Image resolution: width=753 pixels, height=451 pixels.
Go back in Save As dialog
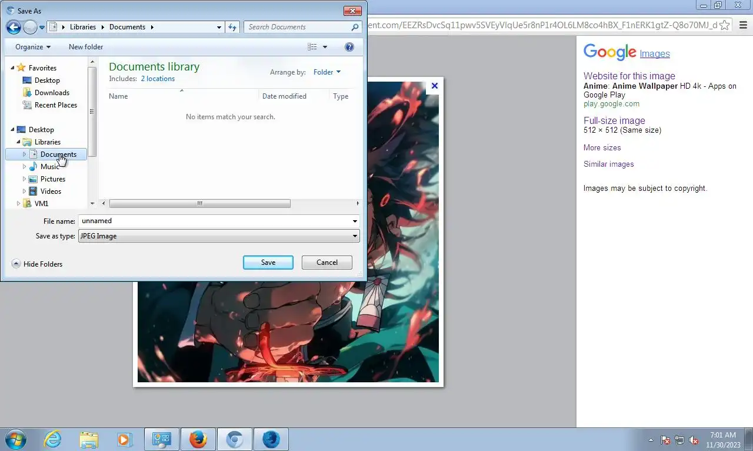tap(14, 27)
